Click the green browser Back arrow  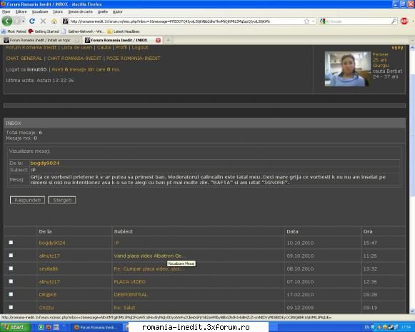[7, 21]
